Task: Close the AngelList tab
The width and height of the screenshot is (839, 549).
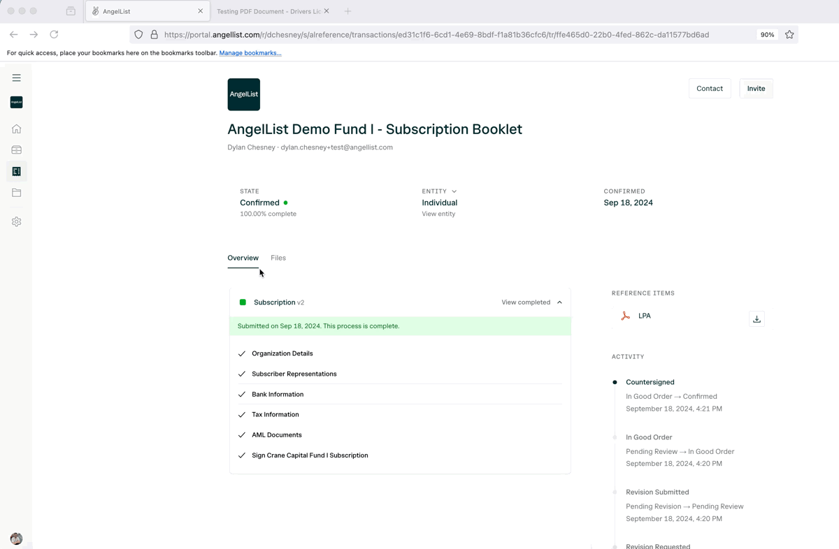Action: pyautogui.click(x=201, y=11)
